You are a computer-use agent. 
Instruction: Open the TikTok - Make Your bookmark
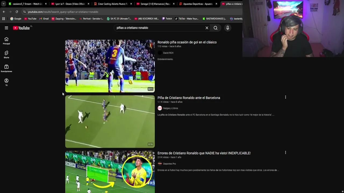tap(187, 19)
